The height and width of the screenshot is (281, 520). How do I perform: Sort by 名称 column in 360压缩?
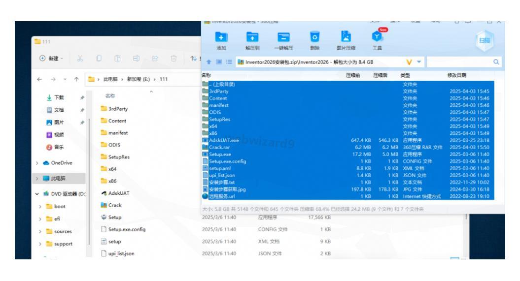[207, 75]
